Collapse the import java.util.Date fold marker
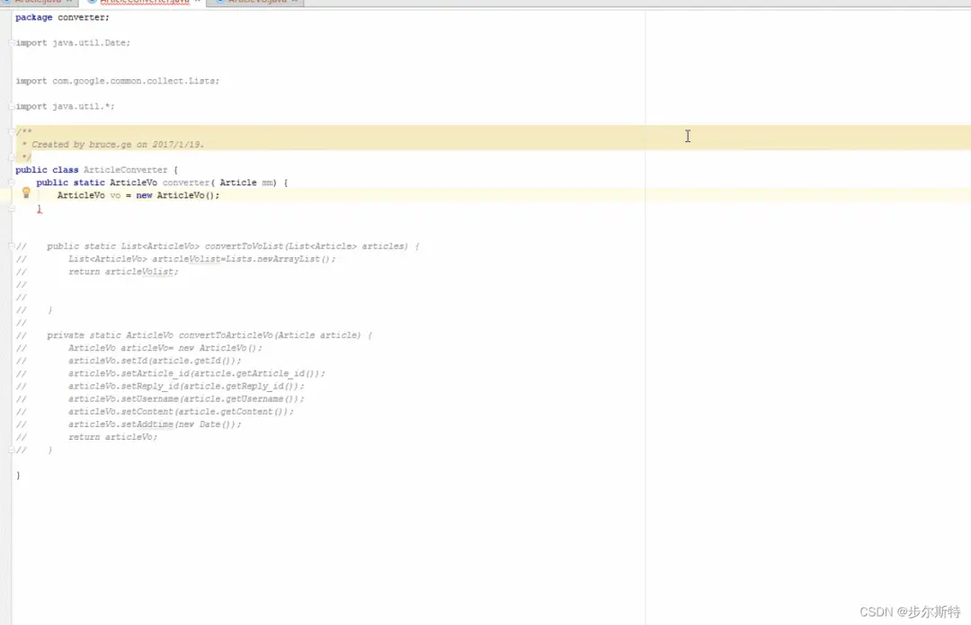 tap(11, 43)
